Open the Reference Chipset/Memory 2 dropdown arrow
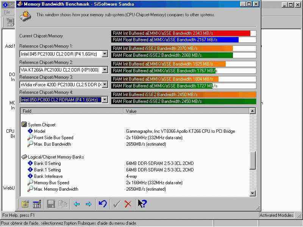Screen dimensions: 303x227 click(x=105, y=70)
